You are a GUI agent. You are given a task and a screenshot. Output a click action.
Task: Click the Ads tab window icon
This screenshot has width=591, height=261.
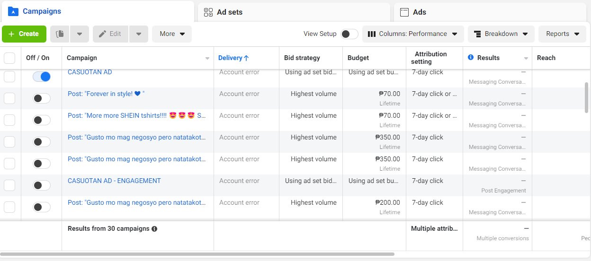[404, 12]
